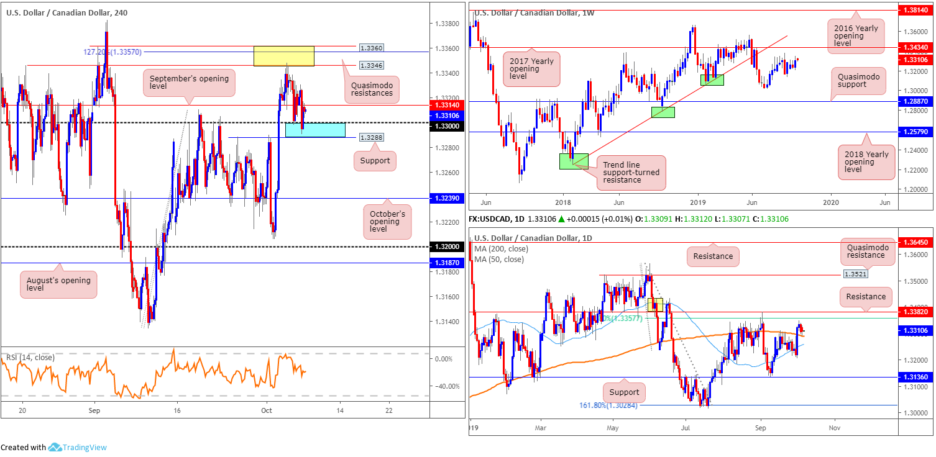Screen dimensions: 936x457
Task: Click the 'RSI (14, close)' indicator label
Action: (30, 357)
